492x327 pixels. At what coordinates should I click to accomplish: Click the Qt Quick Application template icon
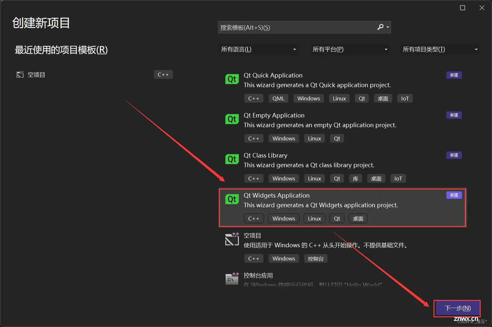point(232,79)
